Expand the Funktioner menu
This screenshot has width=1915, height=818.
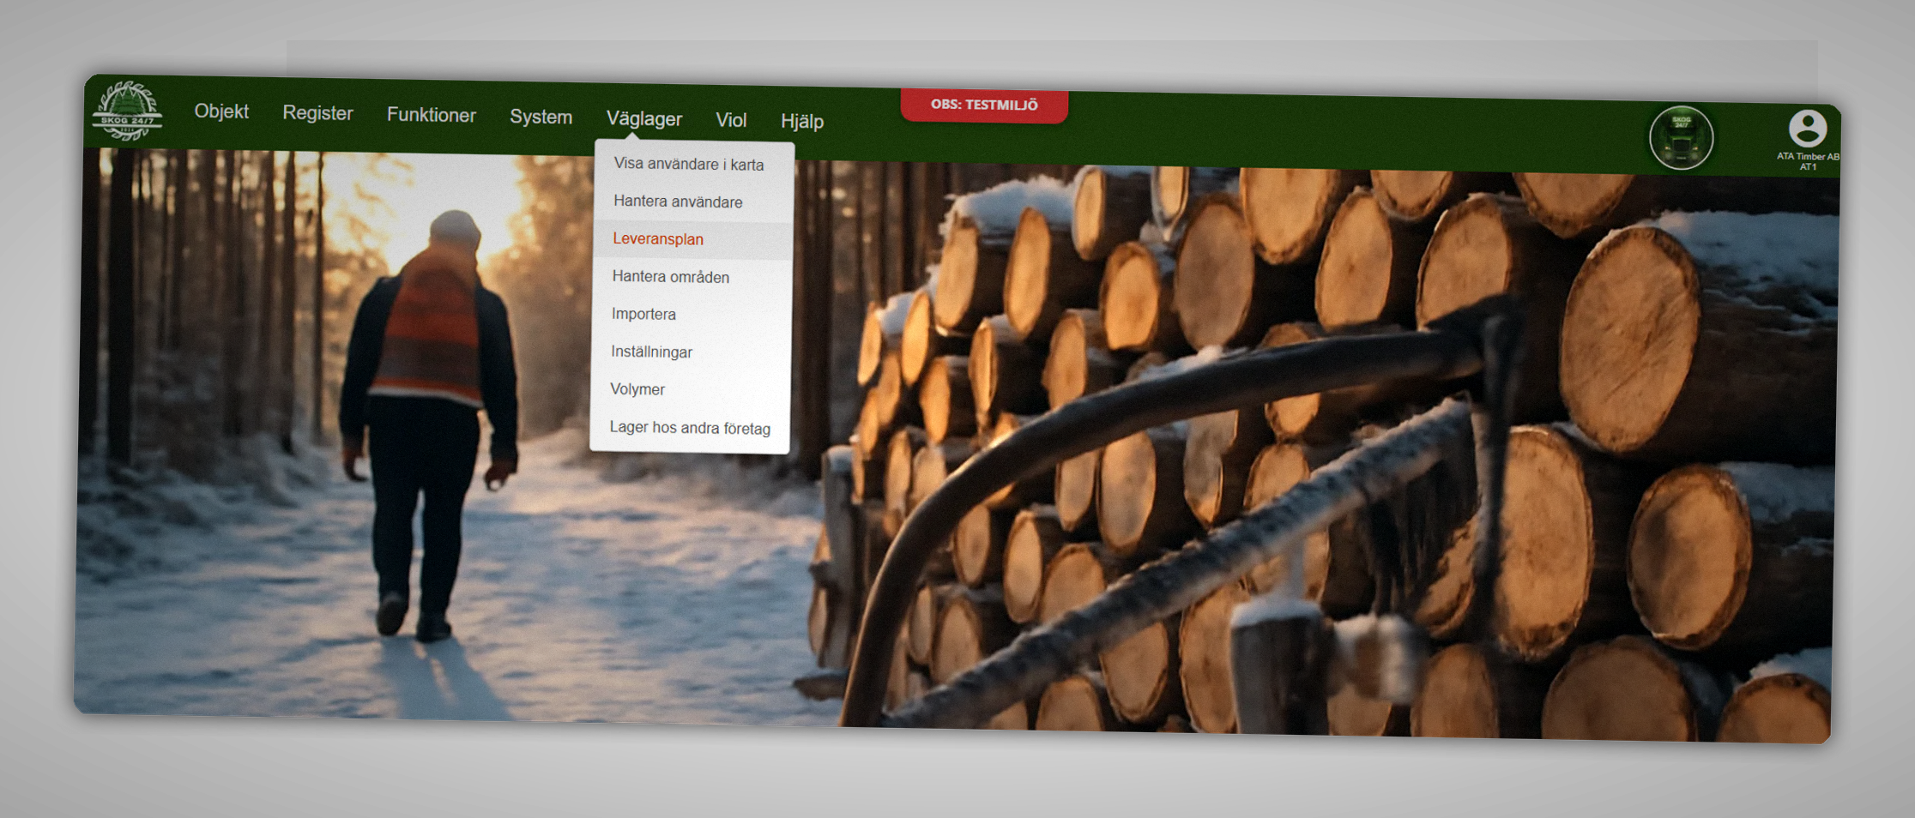[x=431, y=115]
